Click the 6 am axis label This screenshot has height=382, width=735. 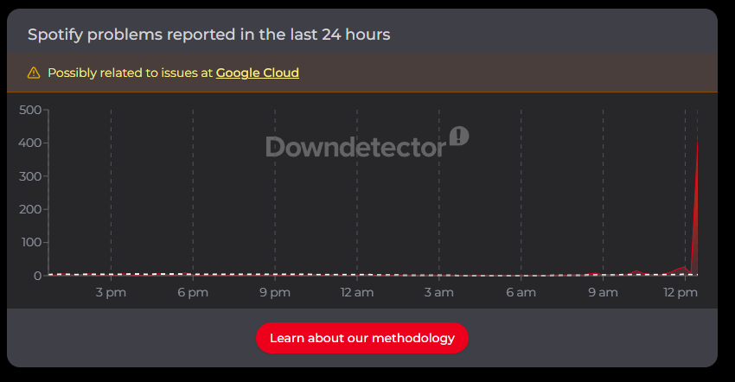[x=521, y=292]
